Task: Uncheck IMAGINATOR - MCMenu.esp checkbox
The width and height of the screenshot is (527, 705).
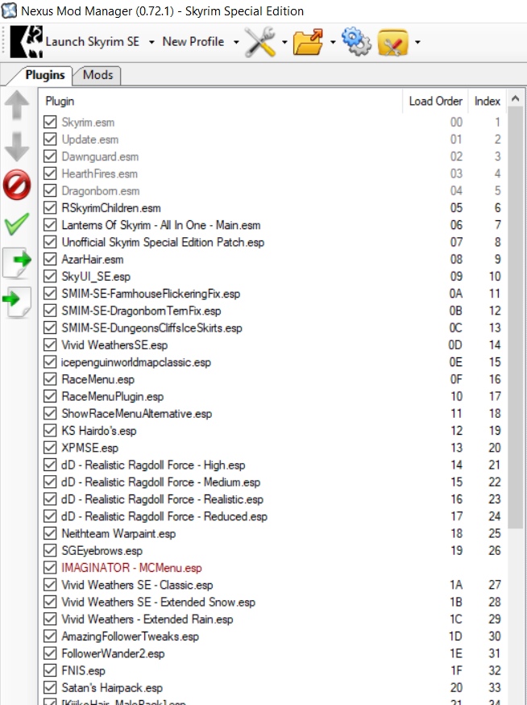Action: [x=50, y=568]
